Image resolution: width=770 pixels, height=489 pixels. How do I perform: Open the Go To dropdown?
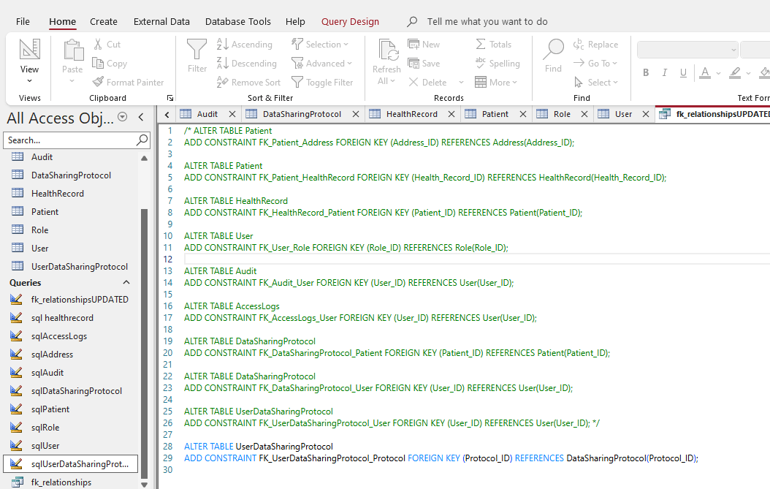pyautogui.click(x=595, y=64)
